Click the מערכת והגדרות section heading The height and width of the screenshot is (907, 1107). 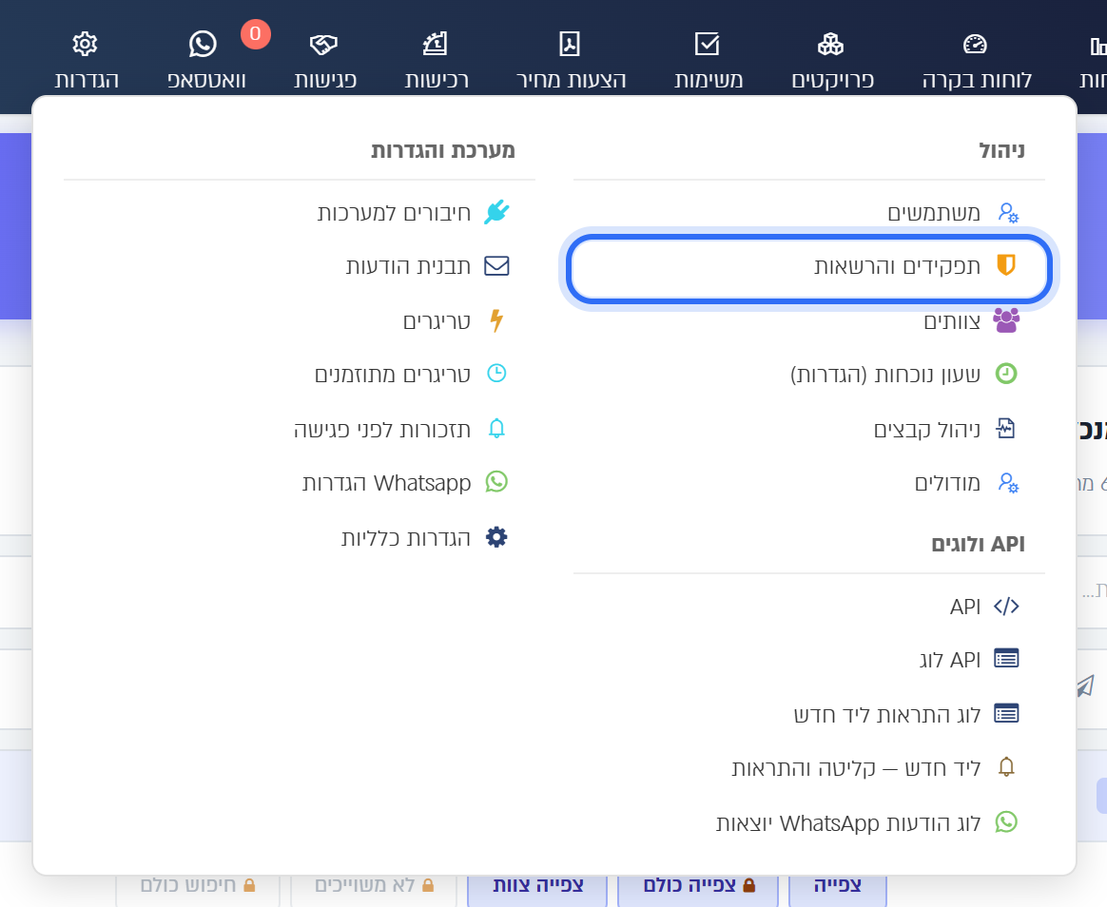[442, 149]
